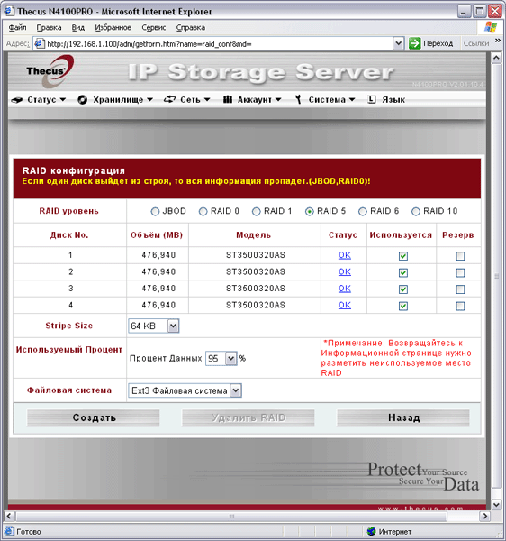Viewport: 506px width, 541px height.
Task: Click the Статус disk icon
Action: tap(17, 100)
